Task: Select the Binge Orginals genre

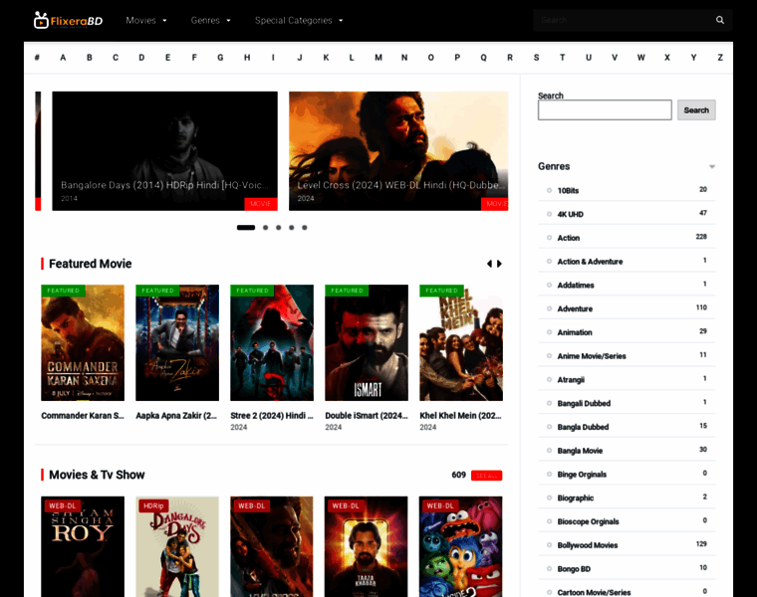Action: point(582,474)
